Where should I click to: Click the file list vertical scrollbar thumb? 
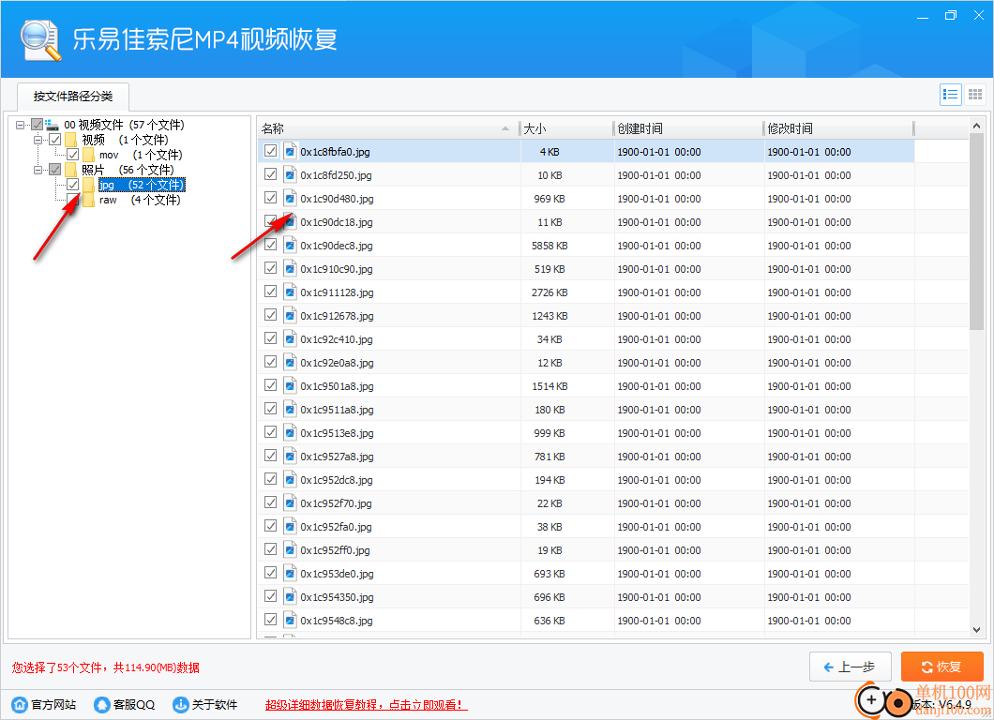tap(976, 232)
